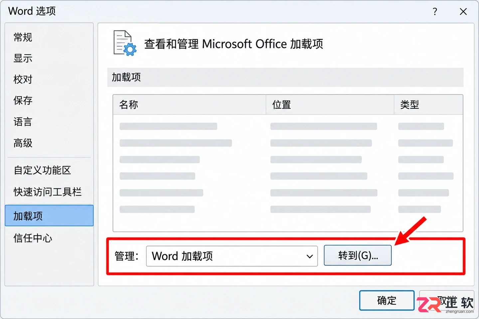Expand the 管理 Word 加载项 dropdown
Image resolution: width=479 pixels, height=319 pixels.
(x=232, y=256)
